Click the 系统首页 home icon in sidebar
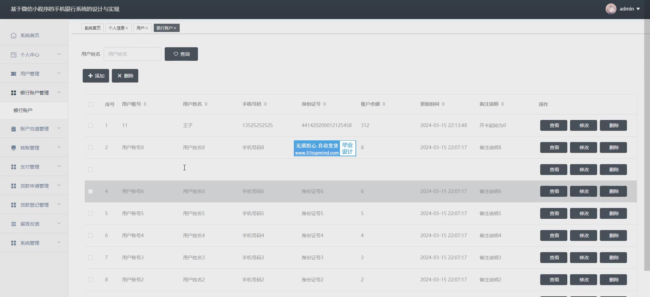The width and height of the screenshot is (650, 297). coord(14,35)
